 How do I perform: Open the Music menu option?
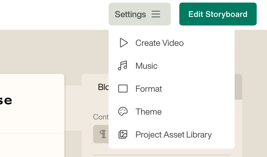pyautogui.click(x=146, y=66)
